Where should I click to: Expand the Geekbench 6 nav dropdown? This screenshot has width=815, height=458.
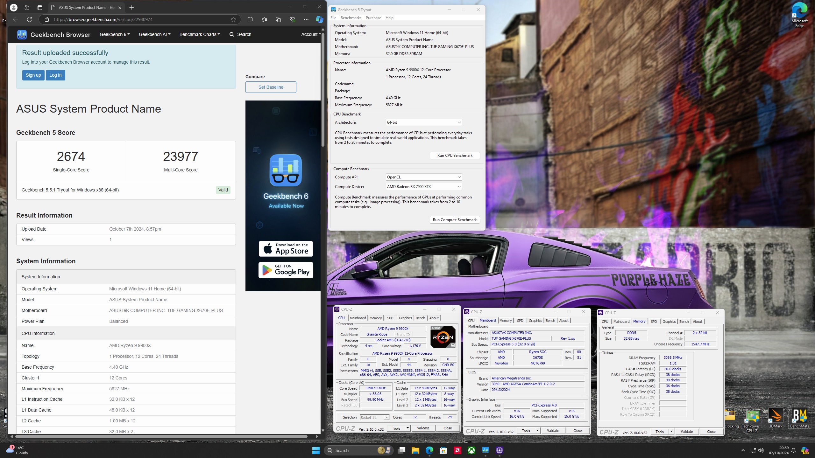tap(115, 34)
